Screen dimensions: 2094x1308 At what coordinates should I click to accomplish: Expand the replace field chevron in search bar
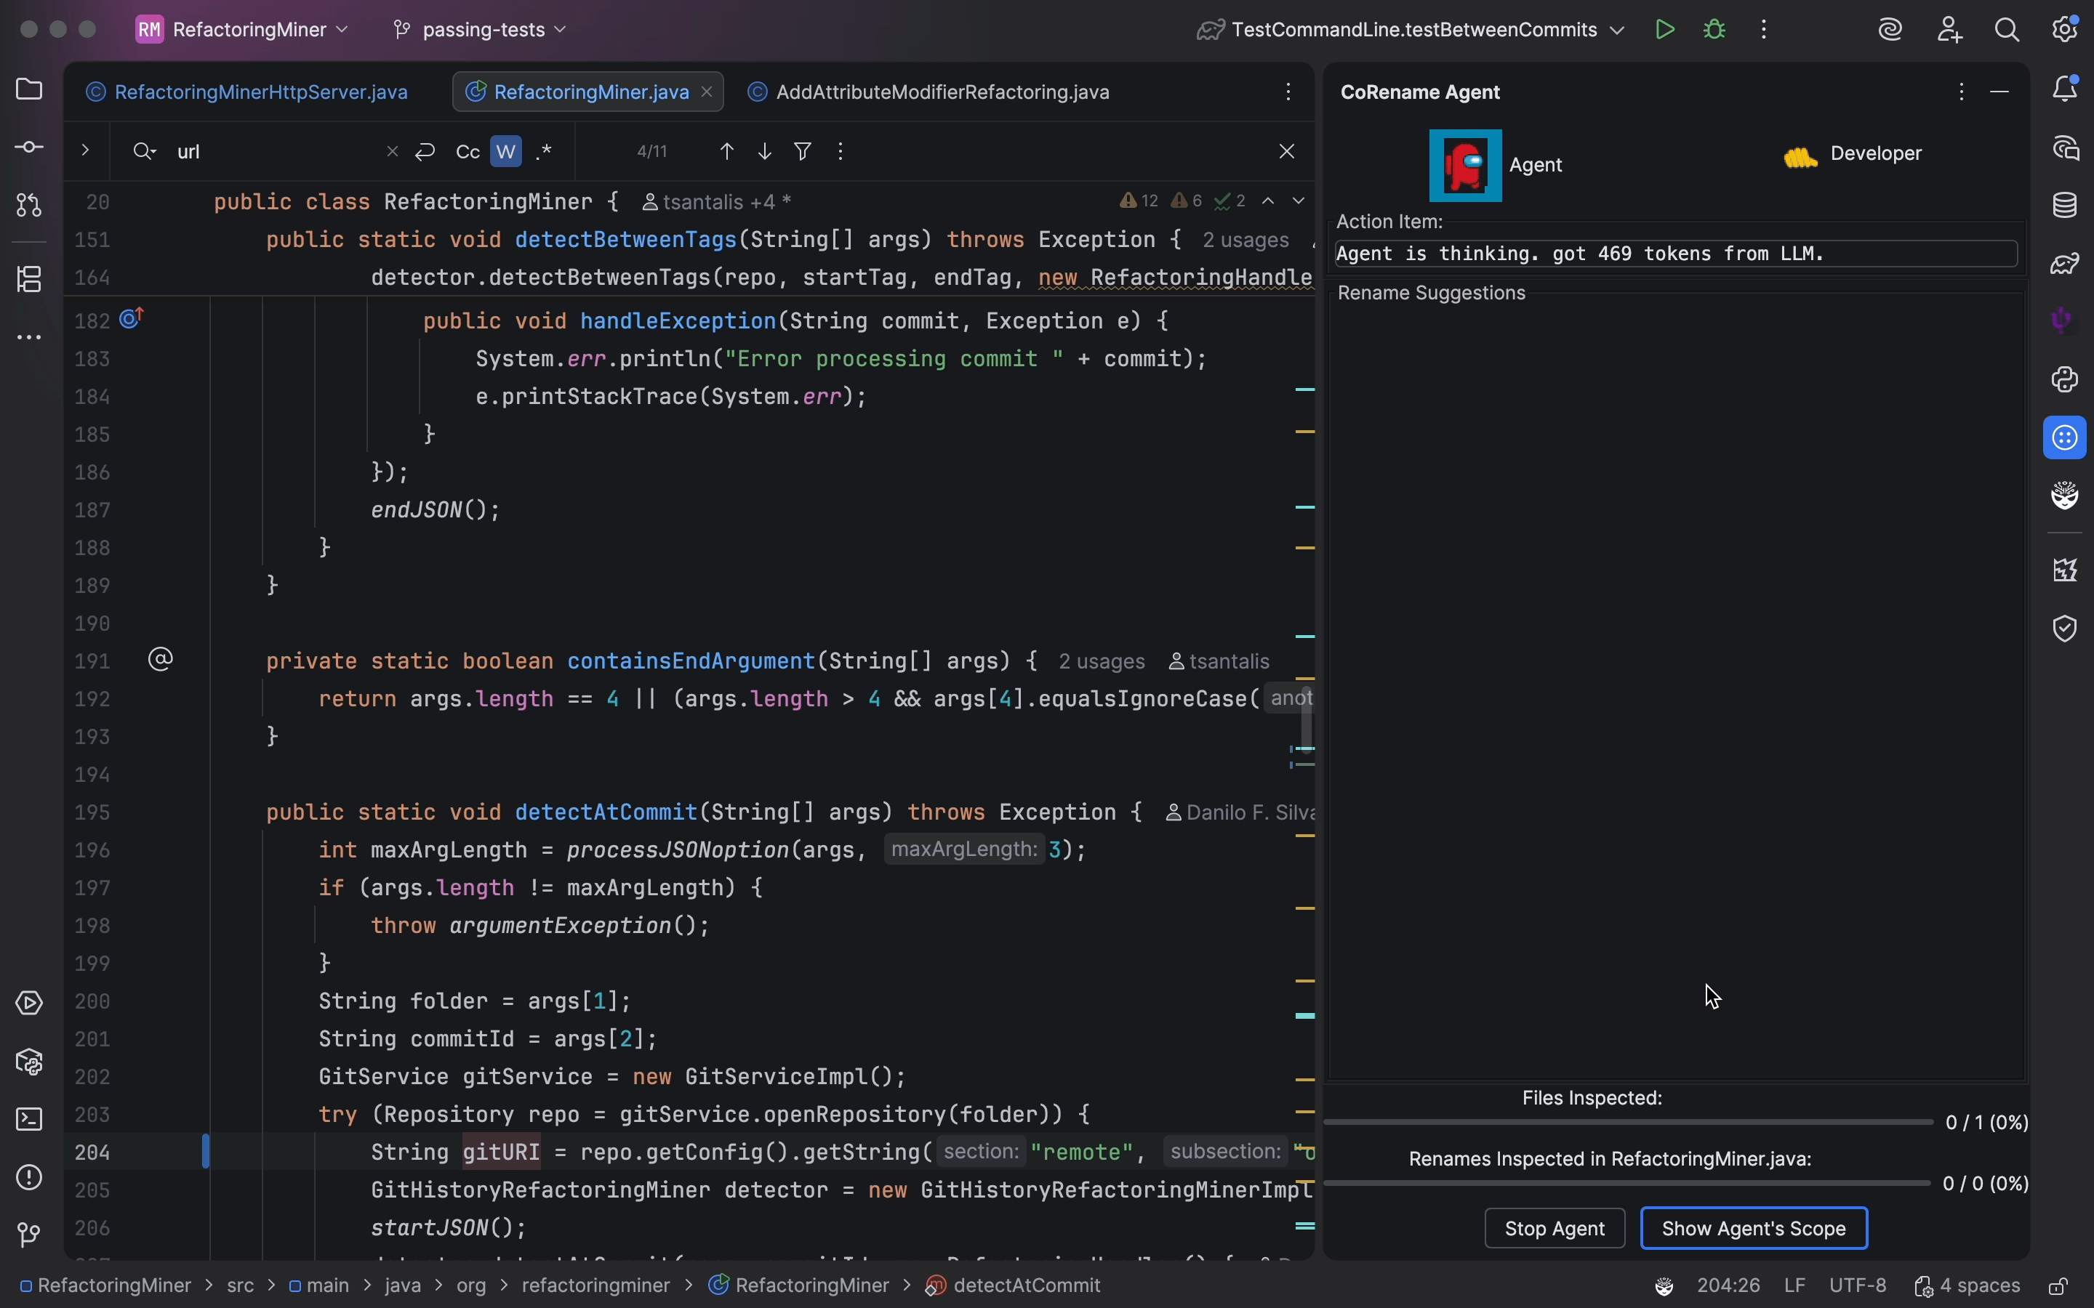(x=85, y=150)
